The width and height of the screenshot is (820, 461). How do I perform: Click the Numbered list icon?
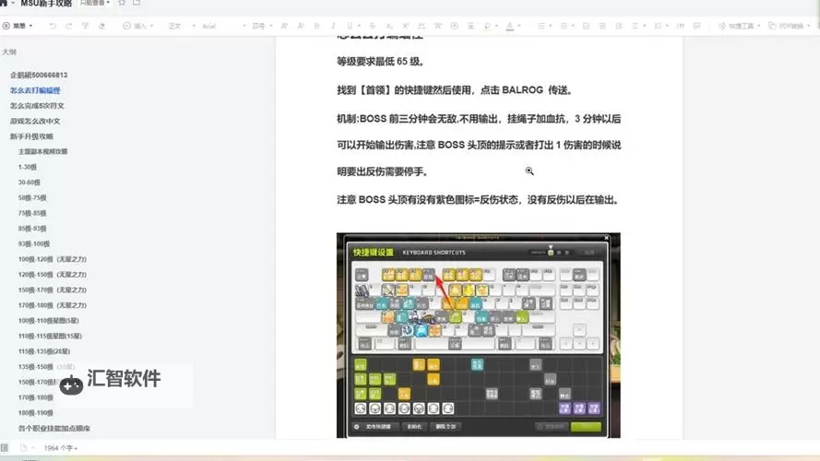(x=564, y=26)
